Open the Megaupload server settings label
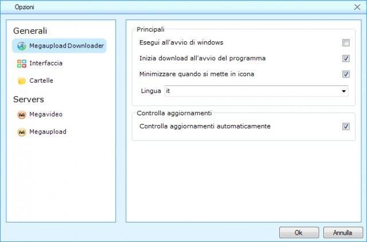367x242 pixels. 48,132
